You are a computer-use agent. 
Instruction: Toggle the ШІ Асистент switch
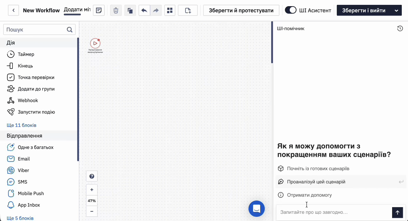(x=291, y=10)
